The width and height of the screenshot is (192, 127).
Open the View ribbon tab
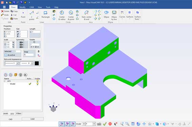[x=40, y=7]
